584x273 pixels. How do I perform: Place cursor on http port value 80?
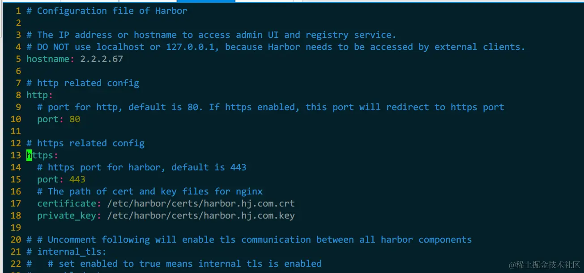tap(75, 119)
